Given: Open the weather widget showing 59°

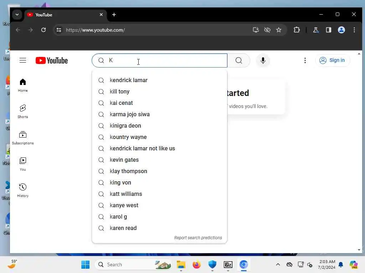Looking at the screenshot, I should pyautogui.click(x=12, y=264).
